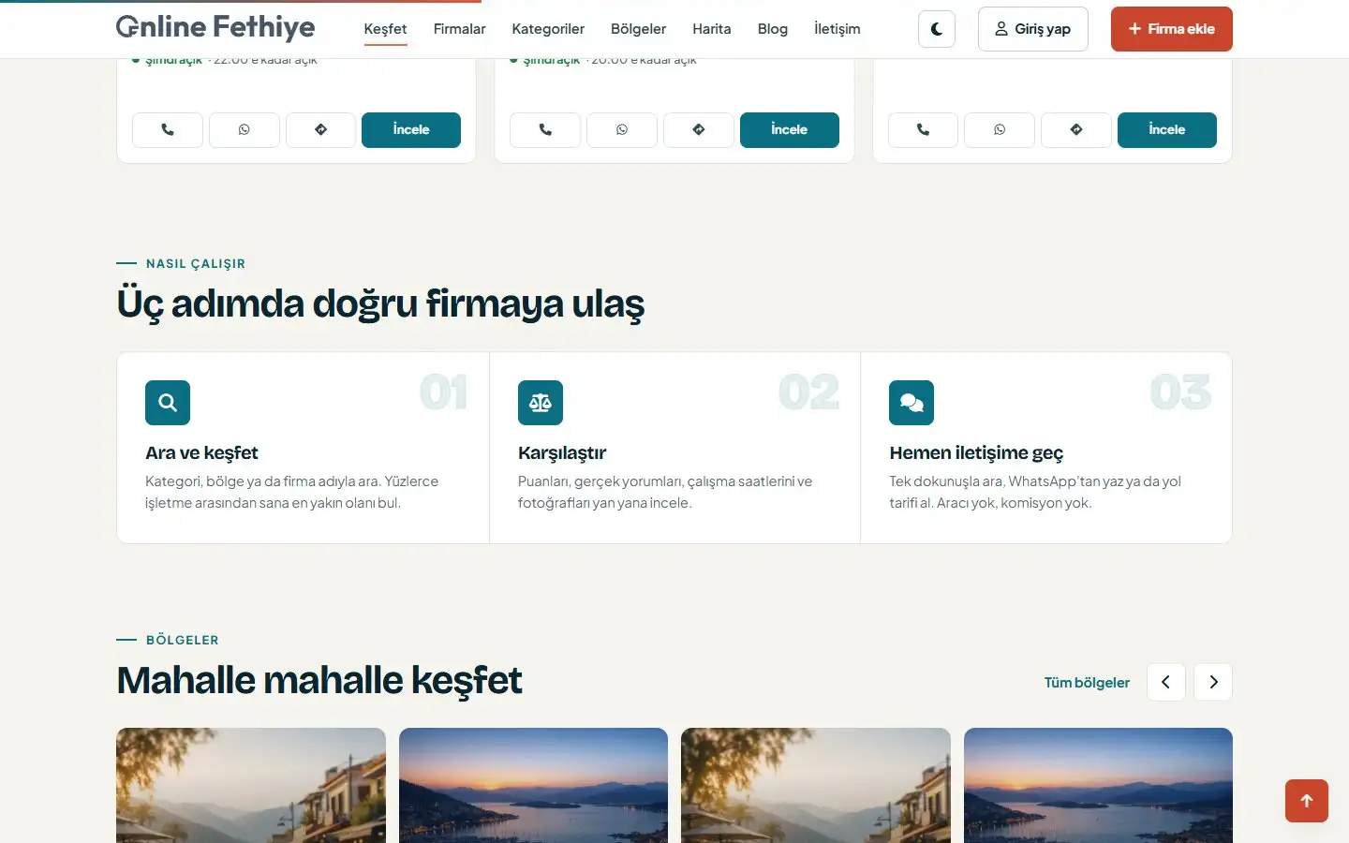The width and height of the screenshot is (1349, 843).
Task: Open the Firmalar menu item
Action: 460,29
